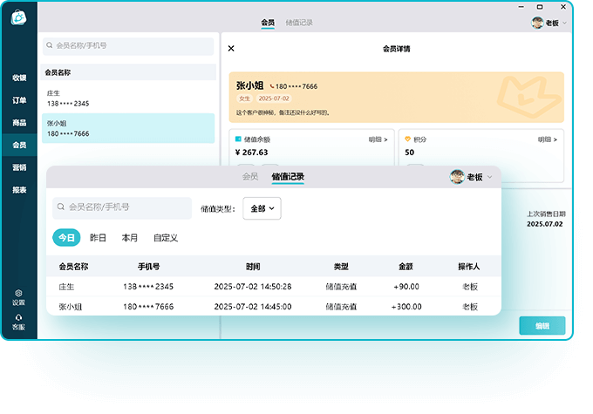Maximize the main window
Image resolution: width=593 pixels, height=414 pixels.
pyautogui.click(x=540, y=7)
